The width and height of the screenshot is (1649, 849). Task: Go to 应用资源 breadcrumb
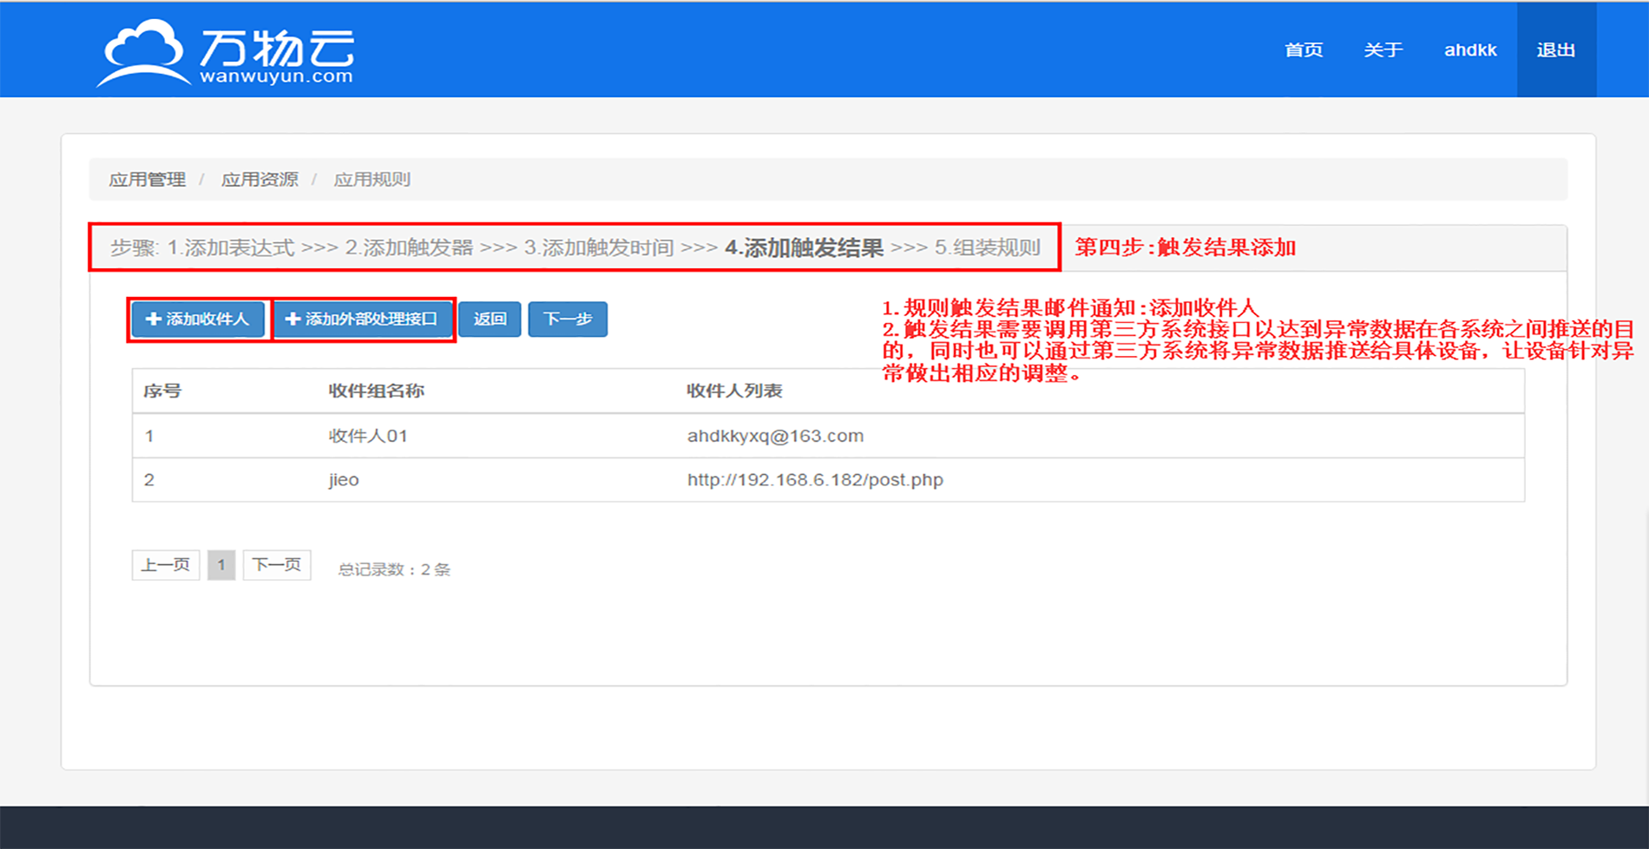click(260, 180)
